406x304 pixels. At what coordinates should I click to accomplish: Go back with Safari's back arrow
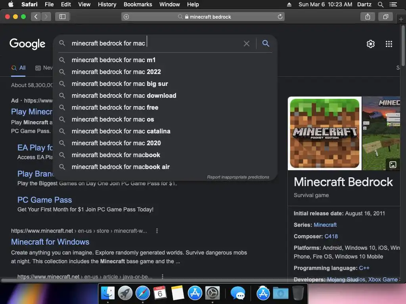pos(36,17)
